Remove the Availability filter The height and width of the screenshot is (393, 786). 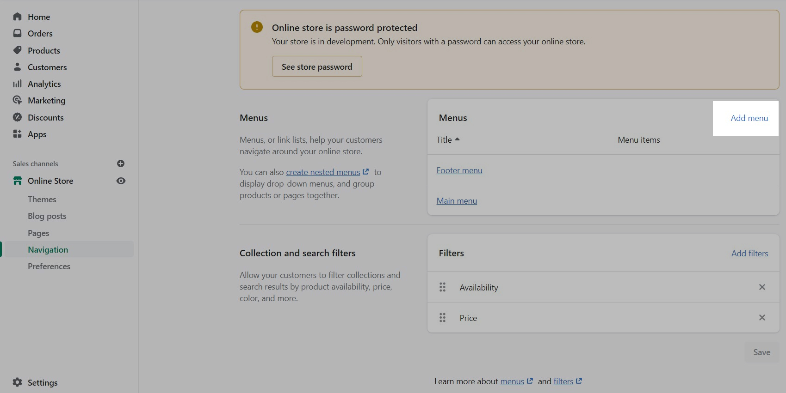coord(762,287)
